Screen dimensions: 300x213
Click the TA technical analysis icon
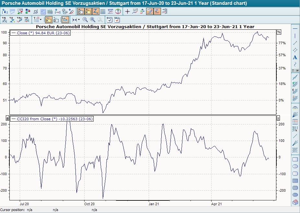coord(4,19)
